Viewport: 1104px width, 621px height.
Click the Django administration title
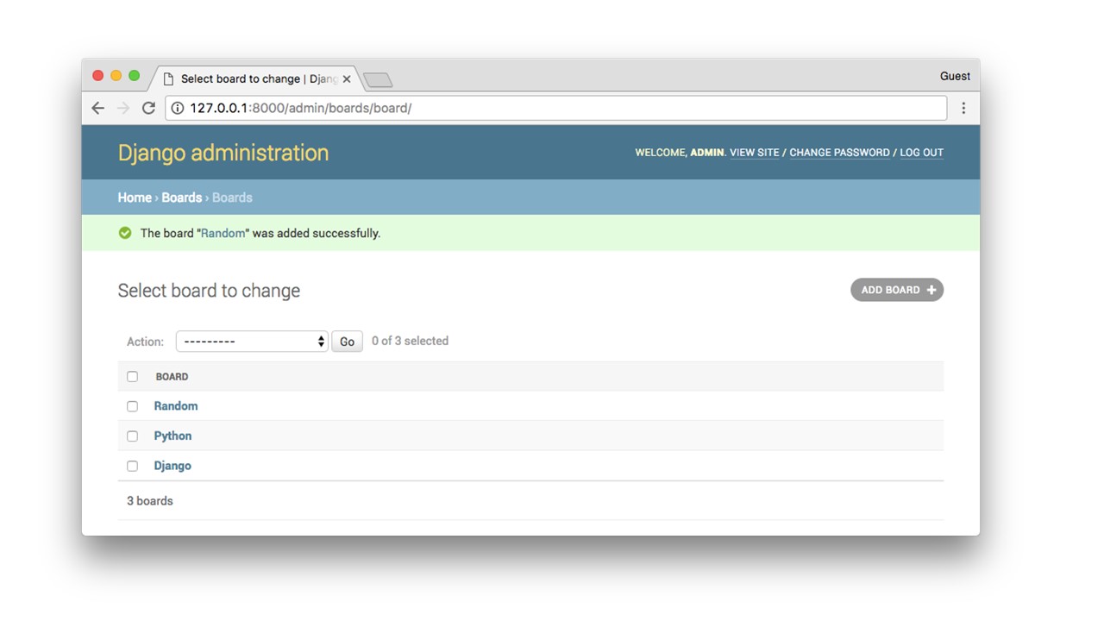tap(223, 153)
